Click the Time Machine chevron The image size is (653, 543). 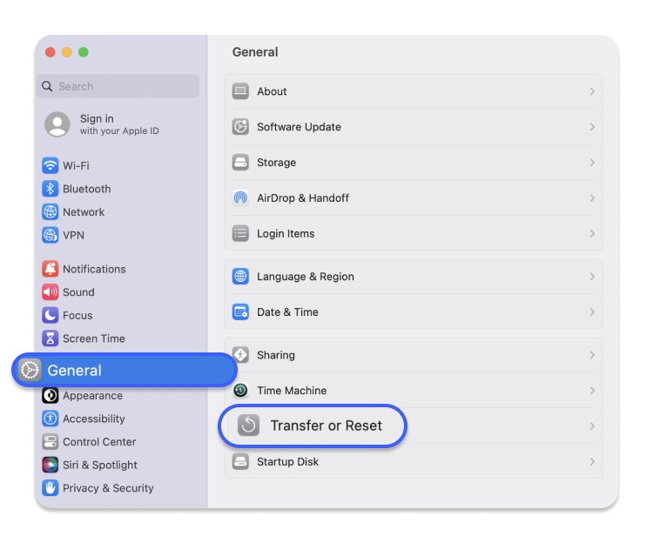pyautogui.click(x=592, y=391)
